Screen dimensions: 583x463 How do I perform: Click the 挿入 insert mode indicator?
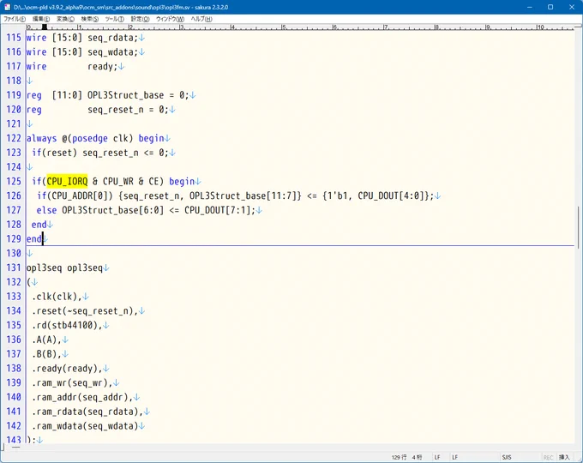(x=564, y=457)
